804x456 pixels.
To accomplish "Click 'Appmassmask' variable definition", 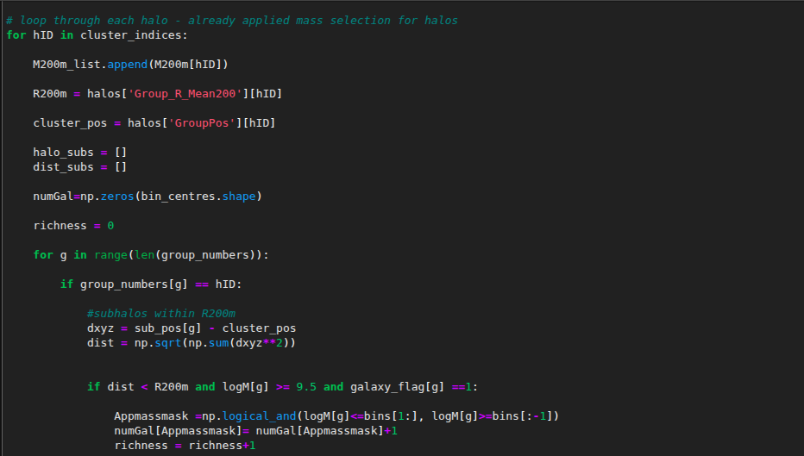I will pyautogui.click(x=151, y=416).
